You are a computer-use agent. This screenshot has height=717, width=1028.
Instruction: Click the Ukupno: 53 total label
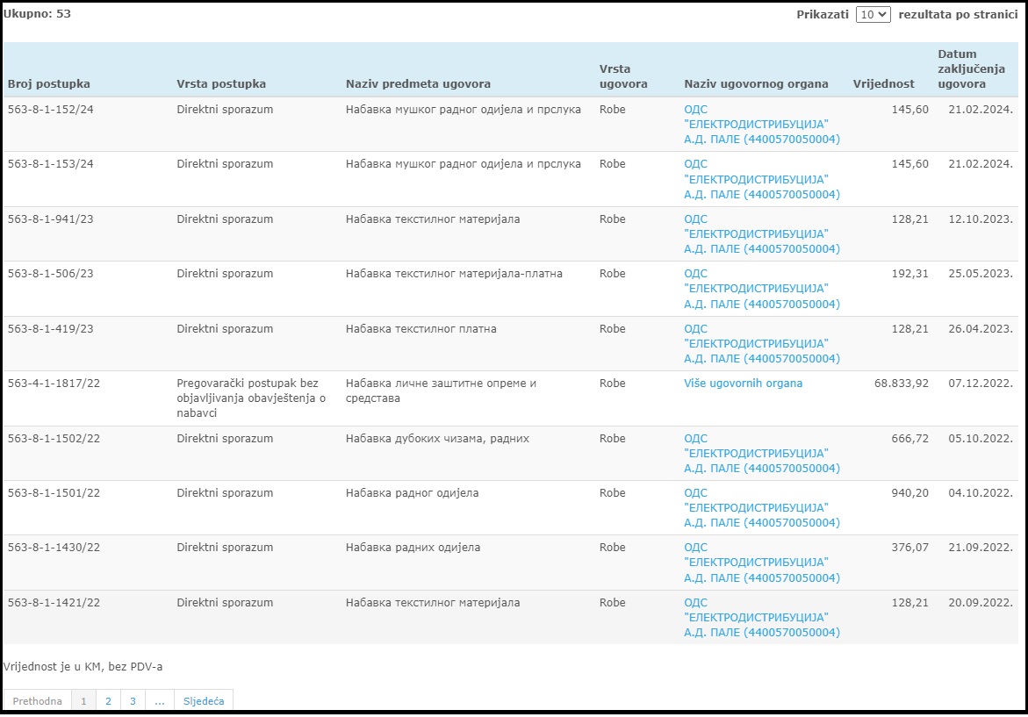37,14
